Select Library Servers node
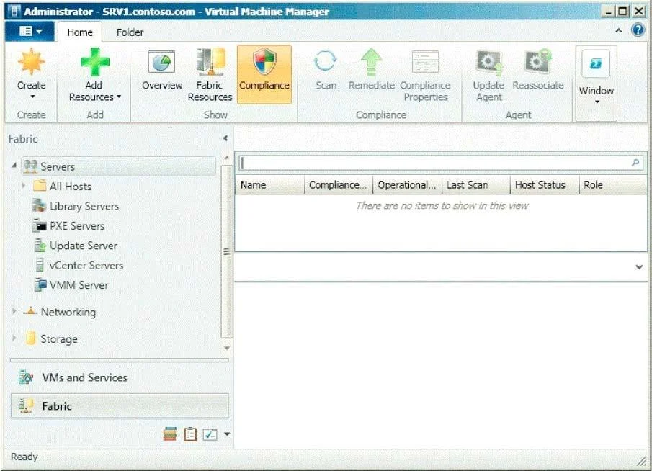 click(76, 206)
